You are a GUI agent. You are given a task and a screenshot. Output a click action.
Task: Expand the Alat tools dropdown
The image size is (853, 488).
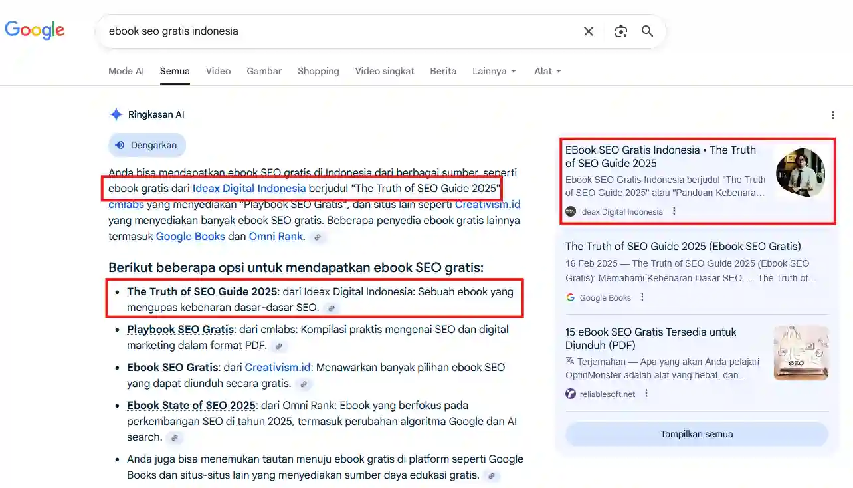(x=548, y=71)
